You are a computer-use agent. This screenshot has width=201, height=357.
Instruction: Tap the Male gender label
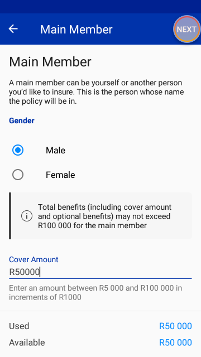coord(56,150)
